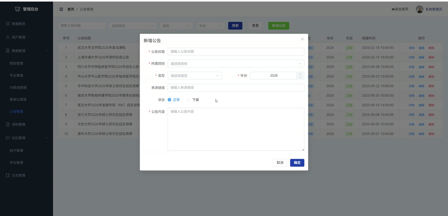The height and width of the screenshot is (216, 448).
Task: Open the system admin avatar
Action: [420, 9]
